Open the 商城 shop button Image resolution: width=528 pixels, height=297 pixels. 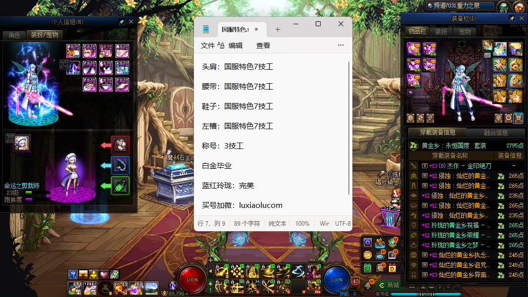point(388,285)
